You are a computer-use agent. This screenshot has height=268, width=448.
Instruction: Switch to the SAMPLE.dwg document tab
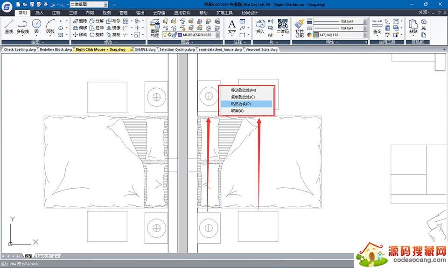pyautogui.click(x=145, y=49)
